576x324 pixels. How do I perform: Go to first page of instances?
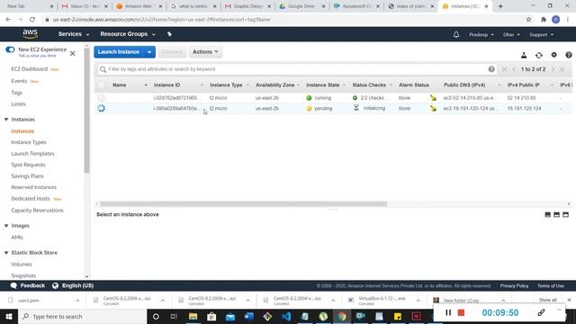click(x=505, y=69)
